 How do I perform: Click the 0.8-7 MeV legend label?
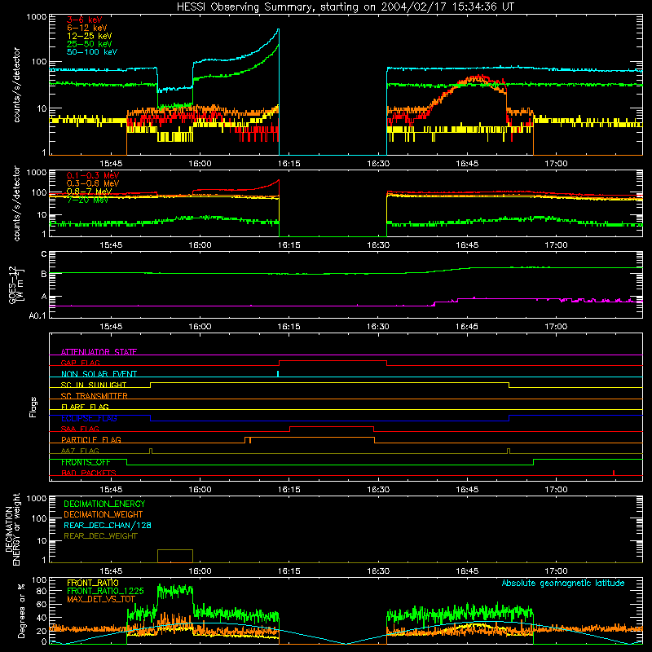point(89,192)
